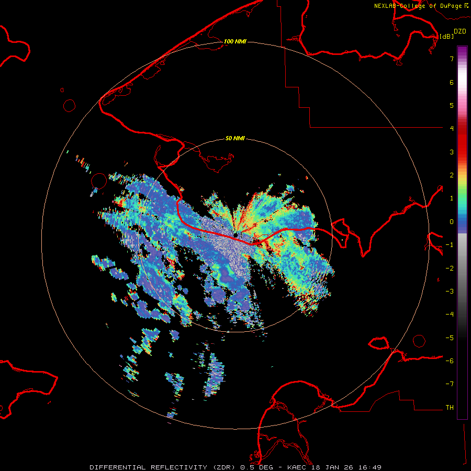Click the color scale value -6

(450, 361)
